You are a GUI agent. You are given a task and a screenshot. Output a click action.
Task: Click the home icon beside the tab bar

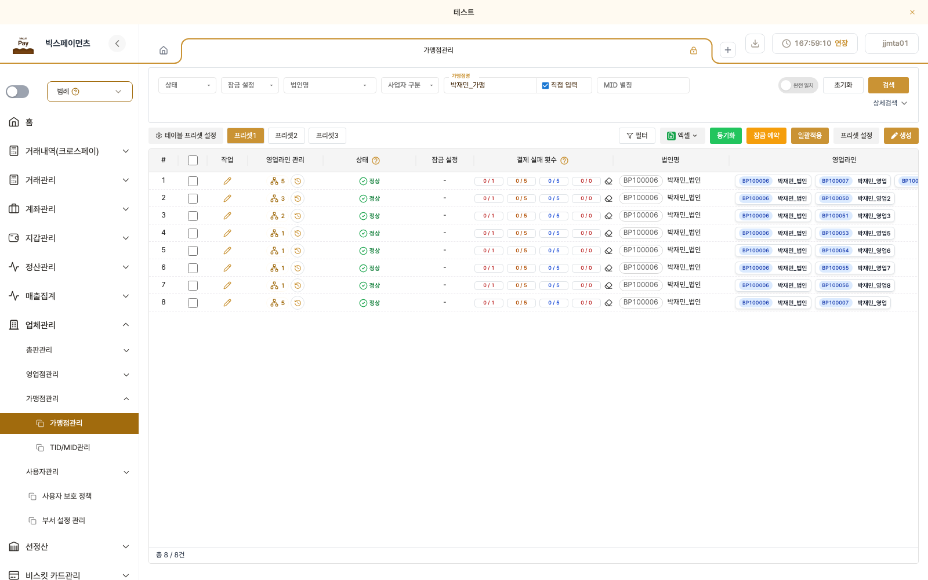(x=164, y=50)
